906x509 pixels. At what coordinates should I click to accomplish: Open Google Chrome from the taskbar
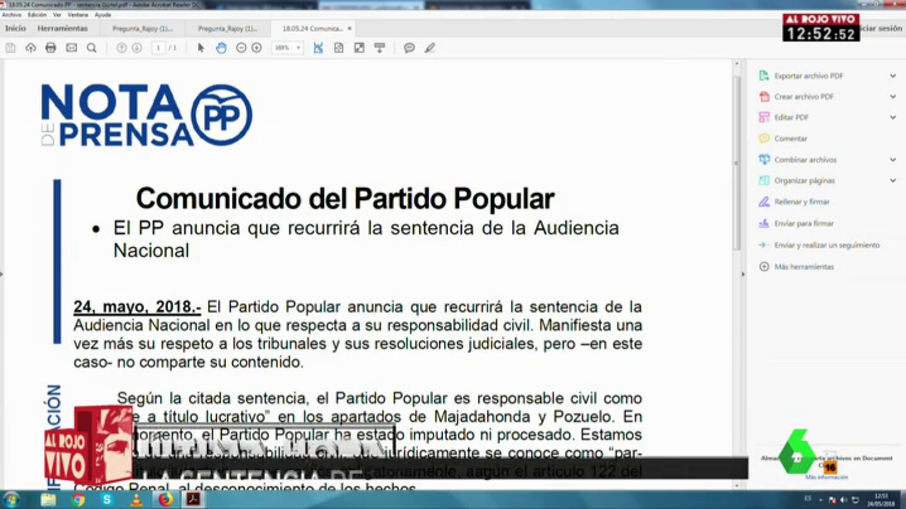tap(78, 500)
